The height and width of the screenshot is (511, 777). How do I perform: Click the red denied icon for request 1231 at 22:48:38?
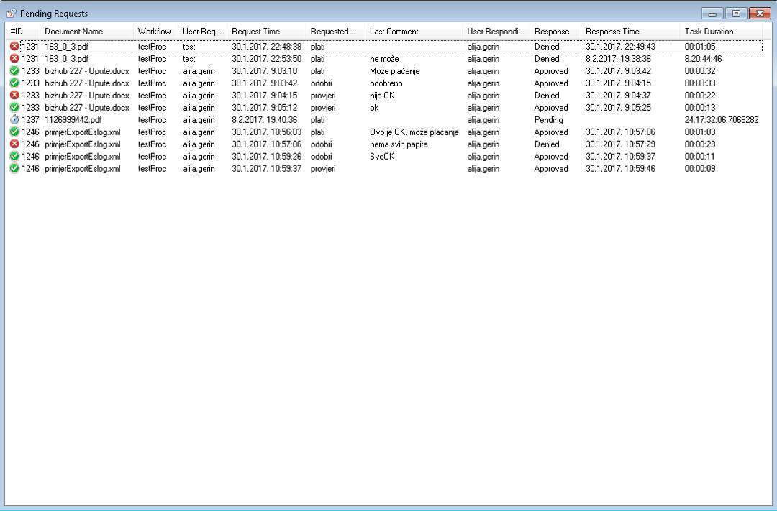14,47
